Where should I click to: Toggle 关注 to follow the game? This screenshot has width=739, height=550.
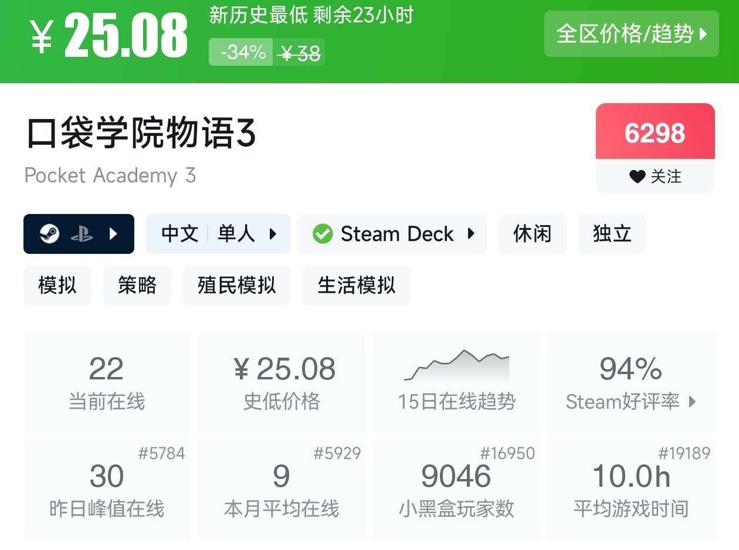655,176
